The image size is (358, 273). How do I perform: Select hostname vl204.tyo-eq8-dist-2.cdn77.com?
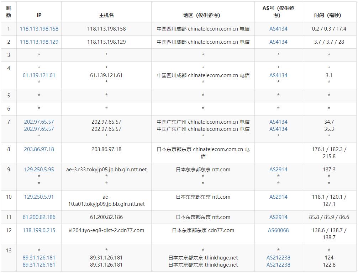[x=106, y=230]
